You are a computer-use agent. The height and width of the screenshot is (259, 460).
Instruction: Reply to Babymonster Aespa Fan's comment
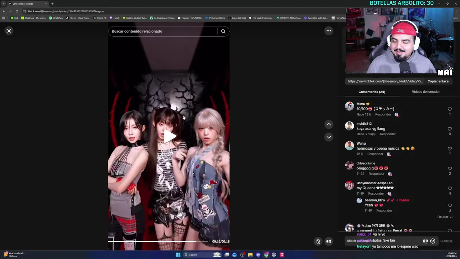click(x=376, y=194)
